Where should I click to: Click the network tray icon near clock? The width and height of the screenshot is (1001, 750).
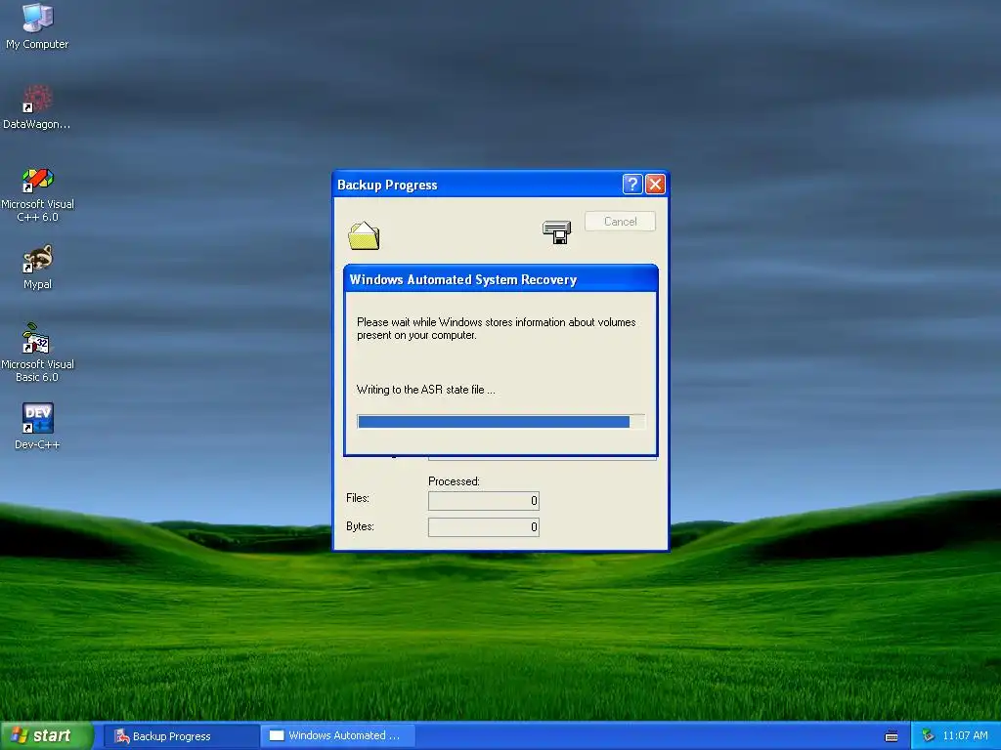click(928, 736)
